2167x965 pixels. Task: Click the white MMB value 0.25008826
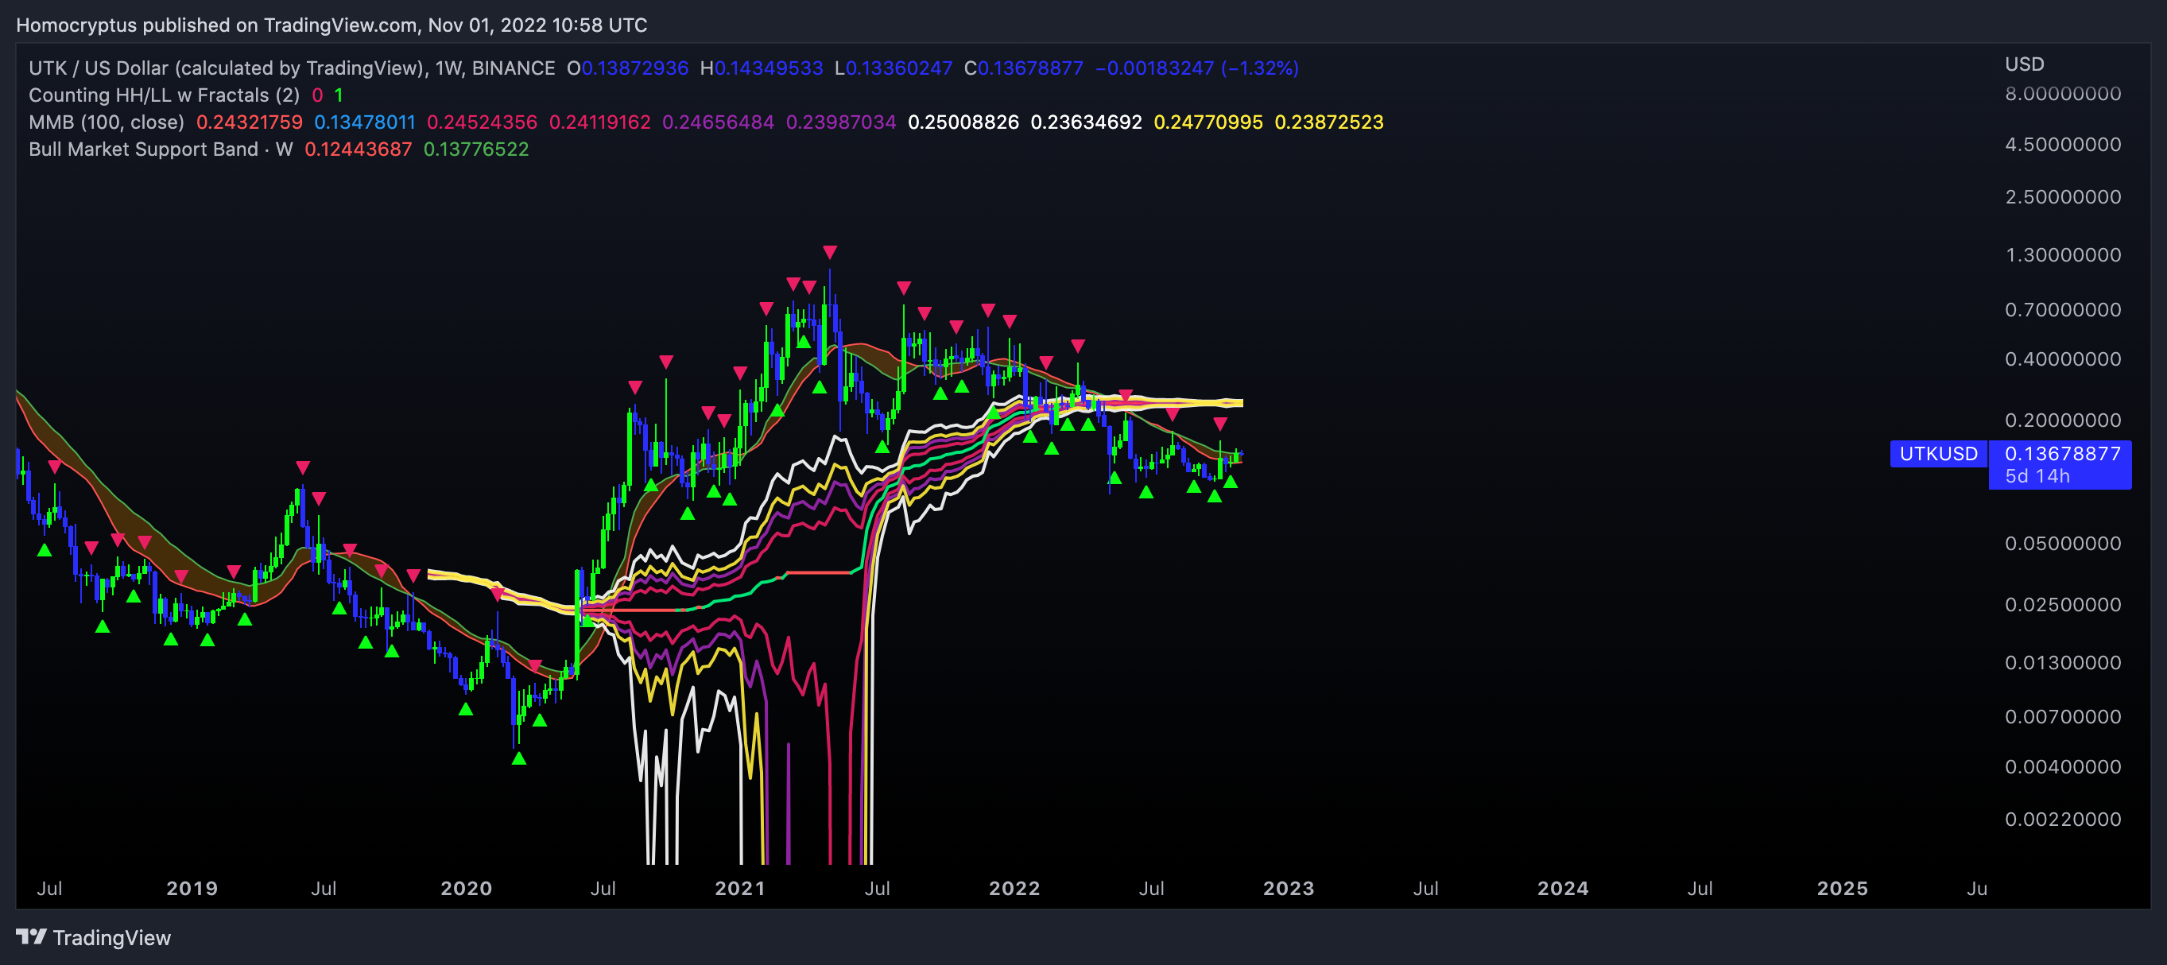(963, 122)
